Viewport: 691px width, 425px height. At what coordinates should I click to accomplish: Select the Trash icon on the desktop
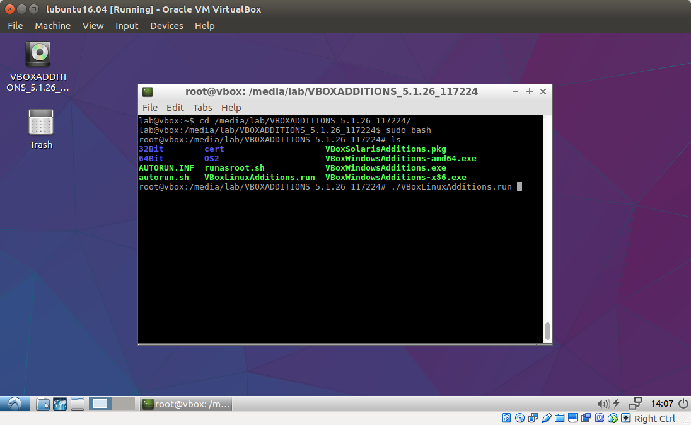click(40, 122)
